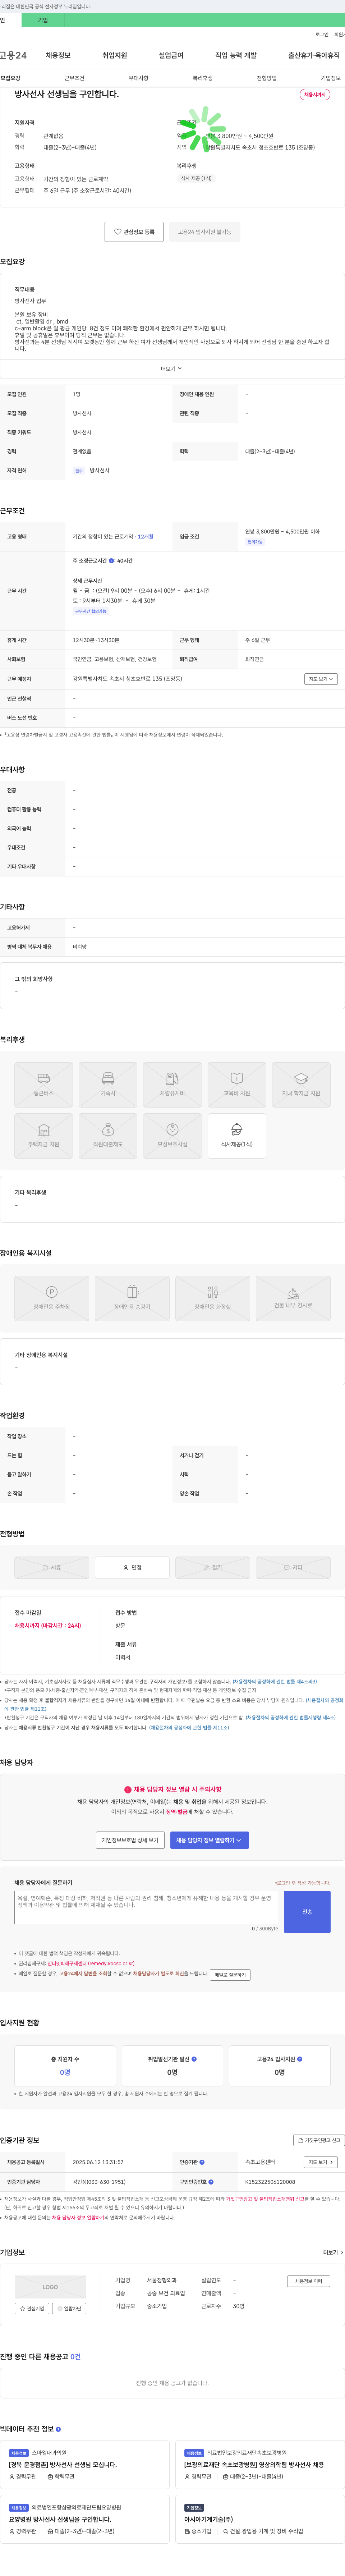Open 더보기 link in 기업정보 section
This screenshot has height=2576, width=345.
[333, 2253]
